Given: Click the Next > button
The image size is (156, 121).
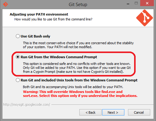Looking at the screenshot, I should pyautogui.click(x=113, y=112).
